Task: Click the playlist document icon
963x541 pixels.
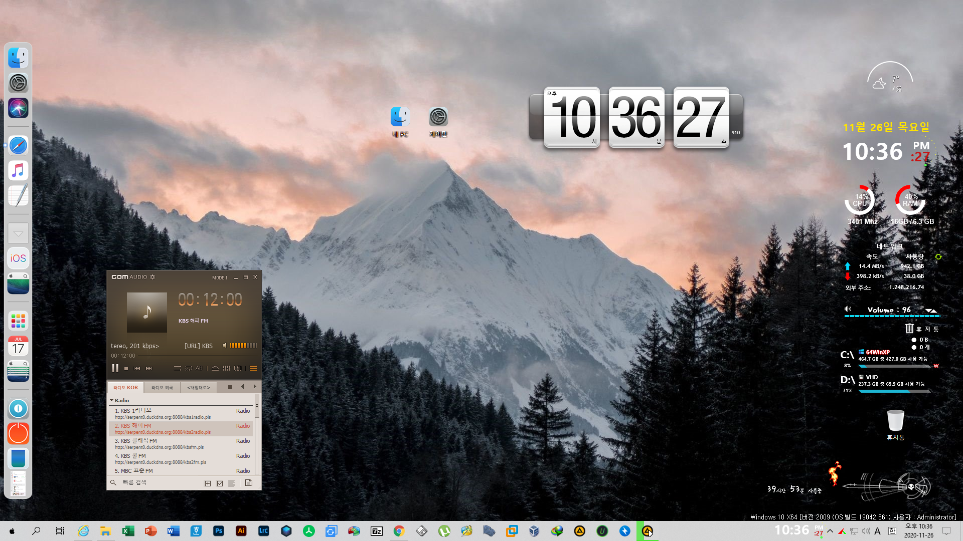Action: 248,483
